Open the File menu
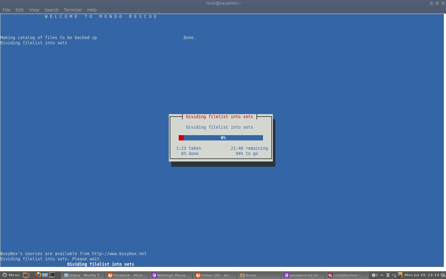 point(6,10)
